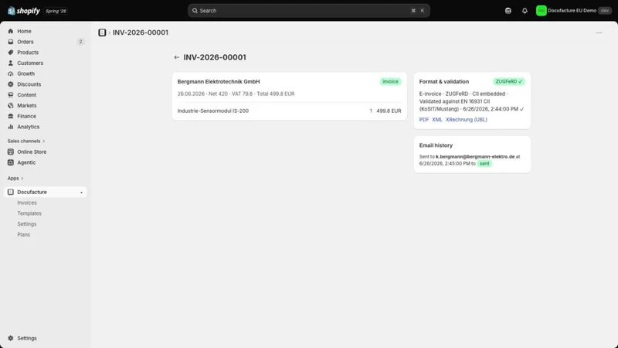
Task: Open the Discounts icon
Action: tap(11, 84)
